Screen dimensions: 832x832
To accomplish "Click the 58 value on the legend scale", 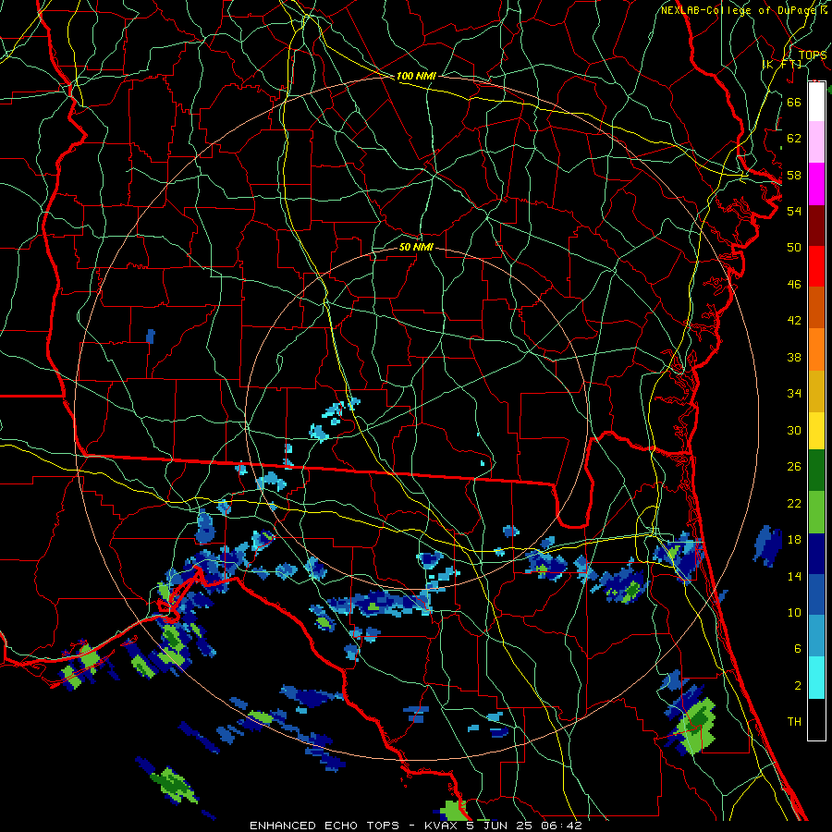I will tap(794, 175).
